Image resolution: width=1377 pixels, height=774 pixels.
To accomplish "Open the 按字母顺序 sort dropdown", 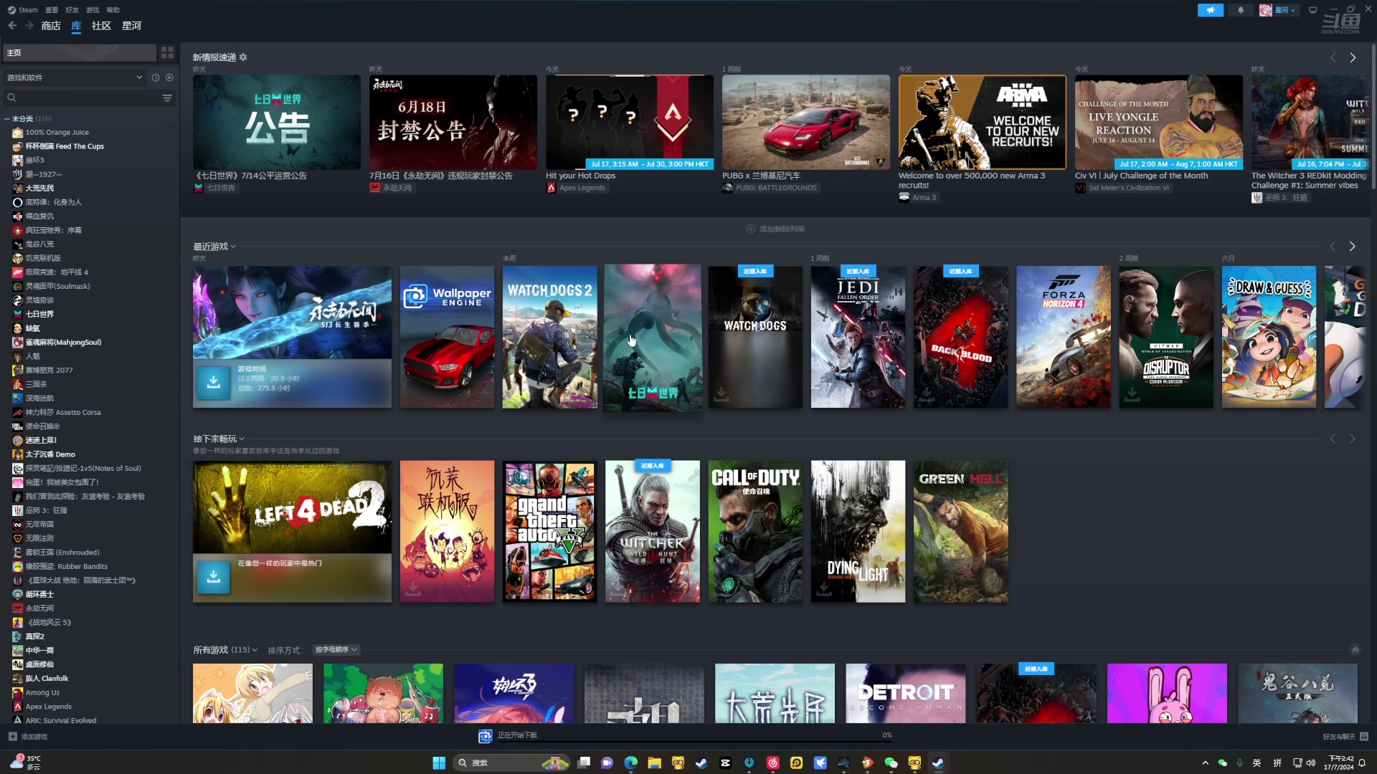I will coord(336,650).
